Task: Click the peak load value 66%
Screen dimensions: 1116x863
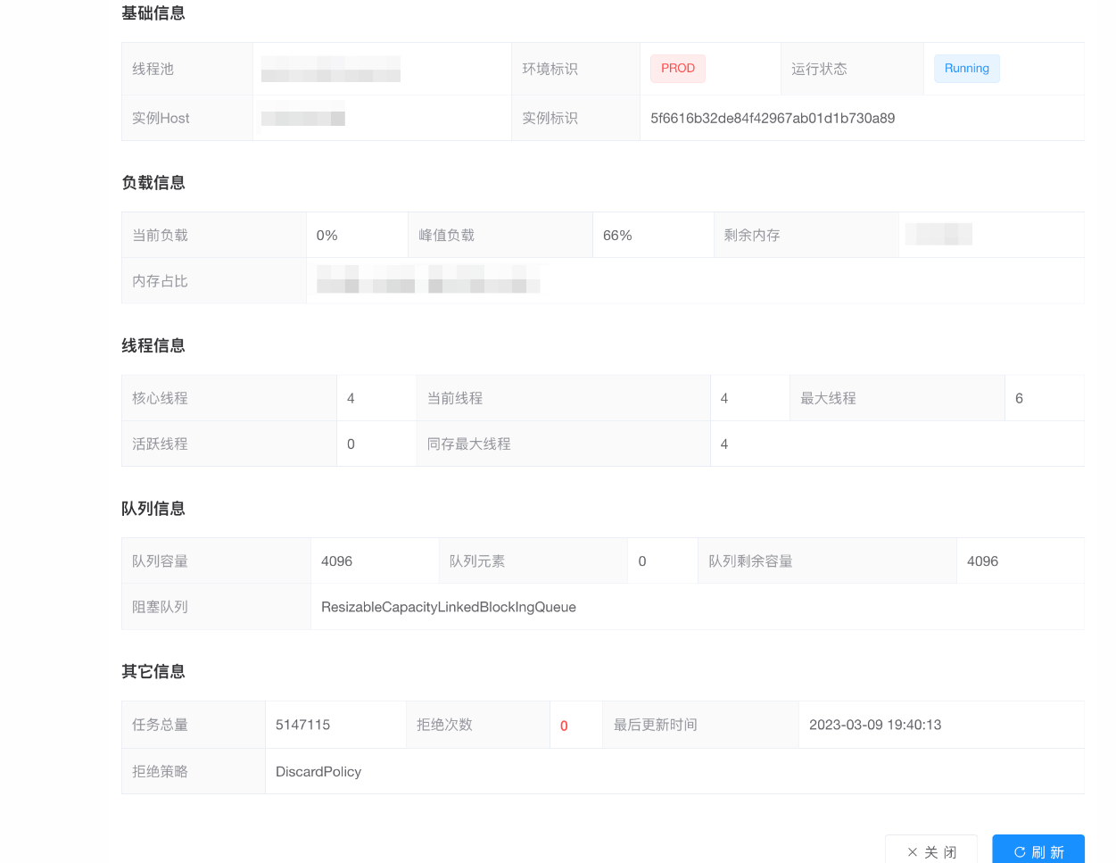Action: pos(617,236)
